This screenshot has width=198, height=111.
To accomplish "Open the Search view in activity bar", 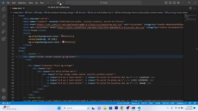I will point(4,16).
